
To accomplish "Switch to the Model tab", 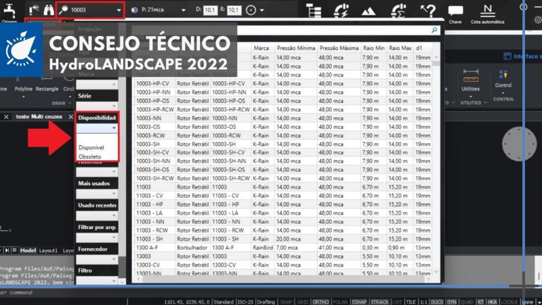I will [x=28, y=250].
